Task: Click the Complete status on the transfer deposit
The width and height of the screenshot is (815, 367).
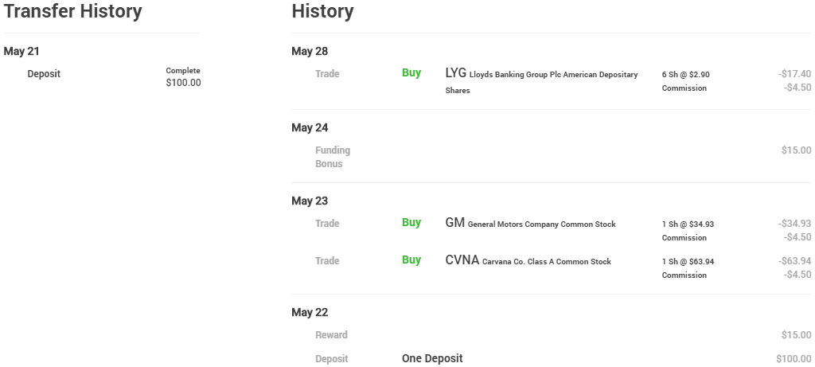Action: tap(183, 71)
